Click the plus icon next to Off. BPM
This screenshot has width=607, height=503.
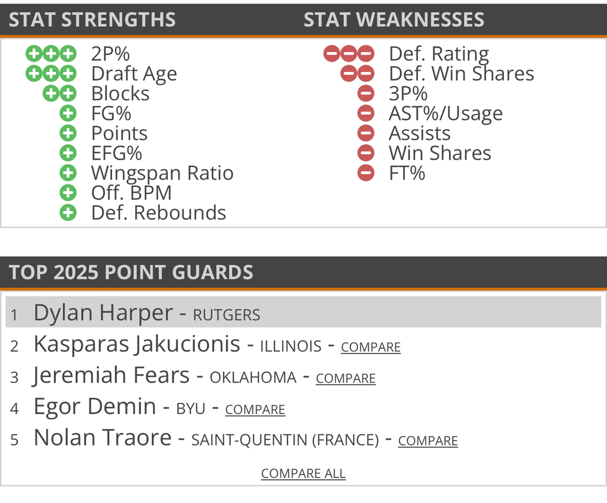coord(68,193)
